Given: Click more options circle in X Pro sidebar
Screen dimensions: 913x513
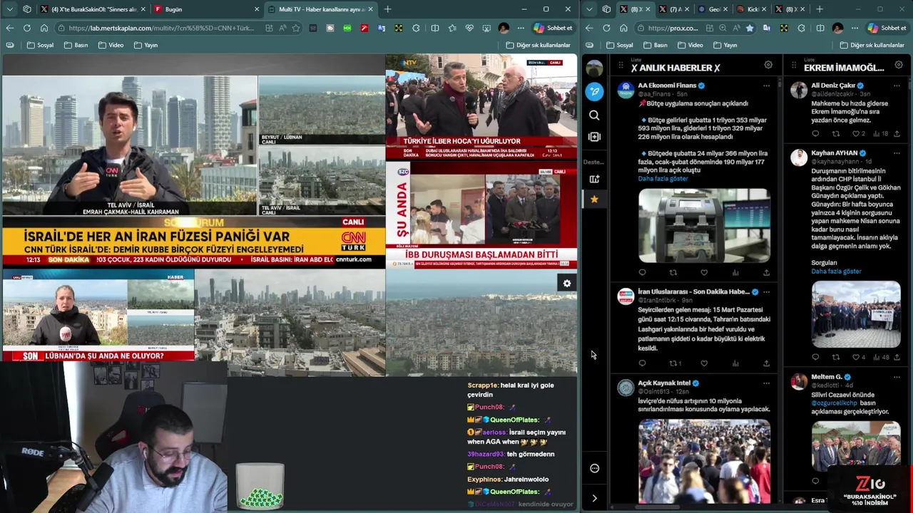Looking at the screenshot, I should 594,468.
